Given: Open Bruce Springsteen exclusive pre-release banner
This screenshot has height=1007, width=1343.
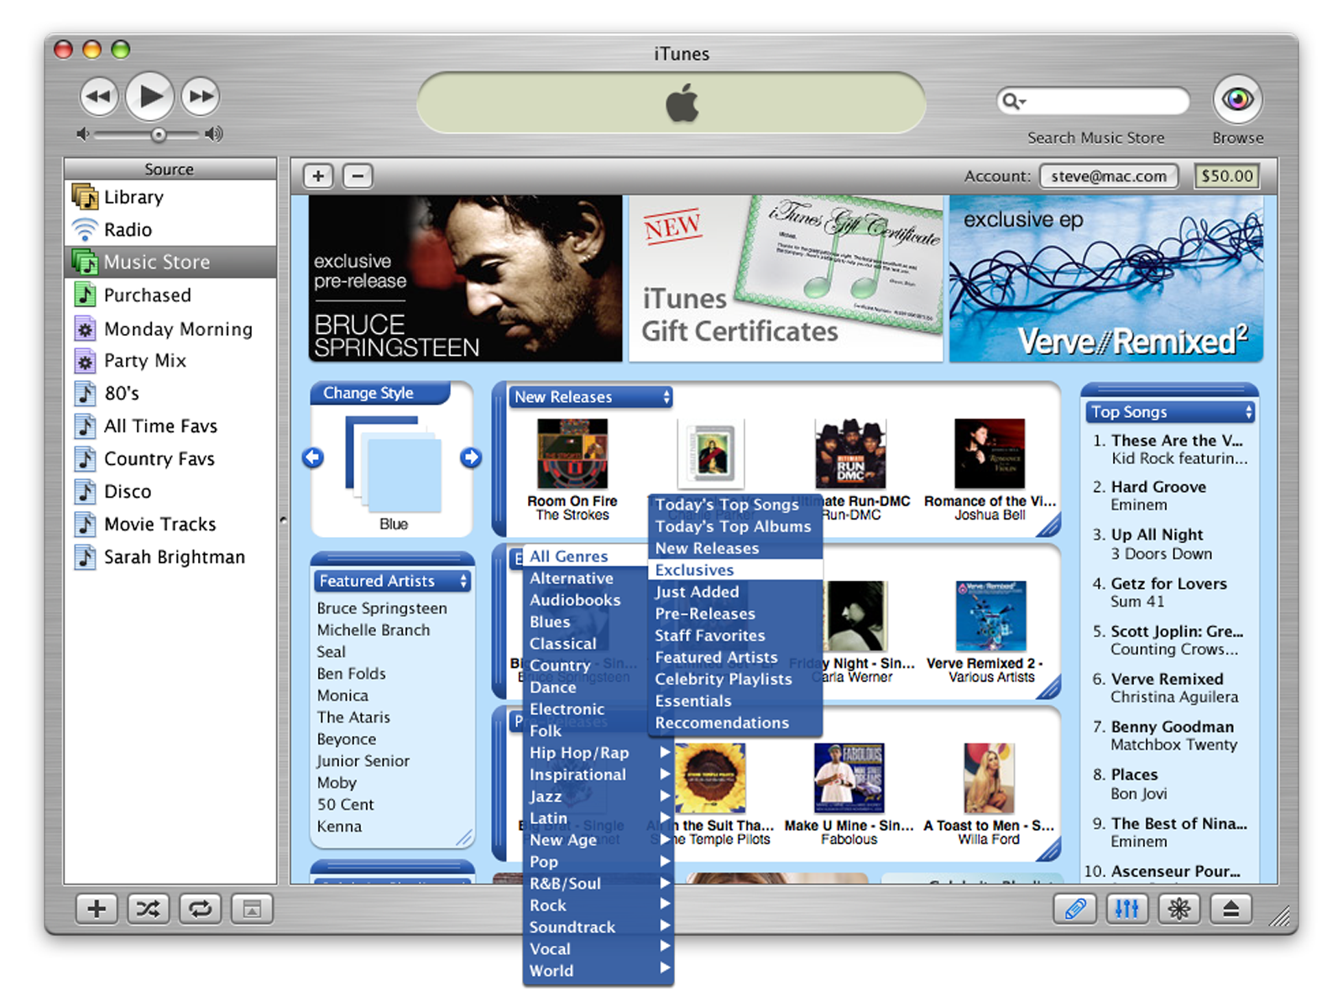Looking at the screenshot, I should 466,279.
